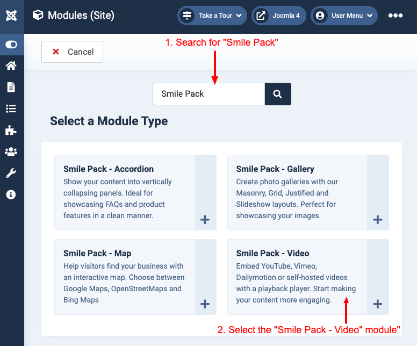Add Accordion module with its plus icon

coord(205,220)
